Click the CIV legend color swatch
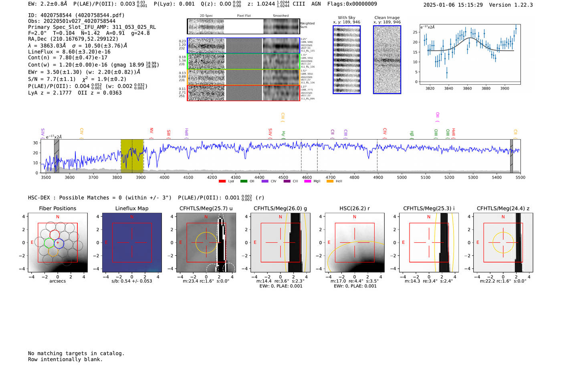The height and width of the screenshot is (381, 561). [x=265, y=182]
